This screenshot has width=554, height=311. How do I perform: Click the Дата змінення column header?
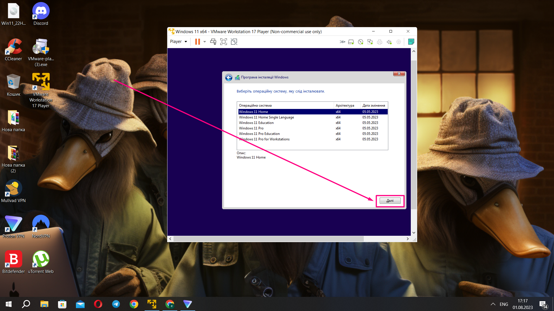(x=374, y=105)
